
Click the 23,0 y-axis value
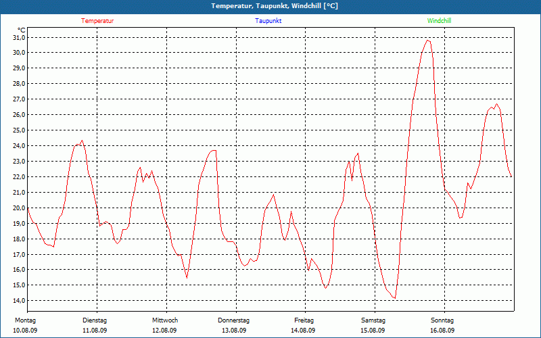click(x=20, y=161)
